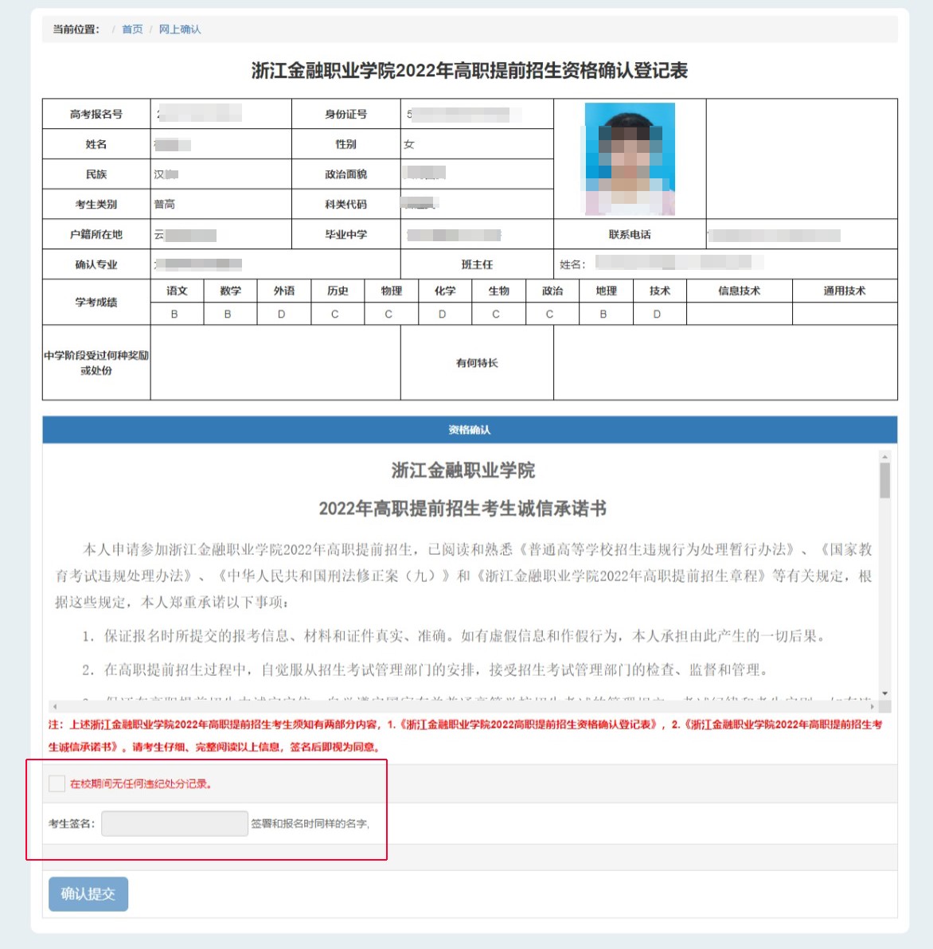
Task: Open the 首页 breadcrumb link
Action: (x=132, y=29)
